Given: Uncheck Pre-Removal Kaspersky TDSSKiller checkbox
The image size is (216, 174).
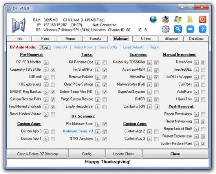Looking at the screenshot, I should click(x=53, y=70).
